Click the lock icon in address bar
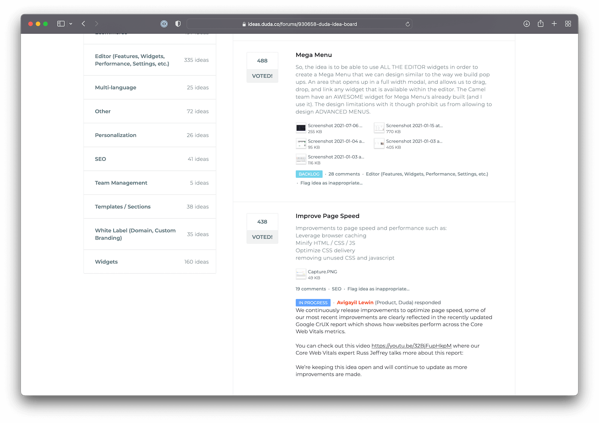 pos(244,24)
